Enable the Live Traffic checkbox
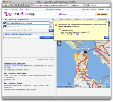 (84, 19)
